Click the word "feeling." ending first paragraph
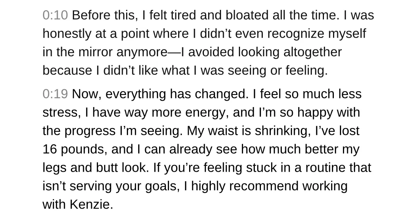The height and width of the screenshot is (215, 417). pyautogui.click(x=306, y=71)
